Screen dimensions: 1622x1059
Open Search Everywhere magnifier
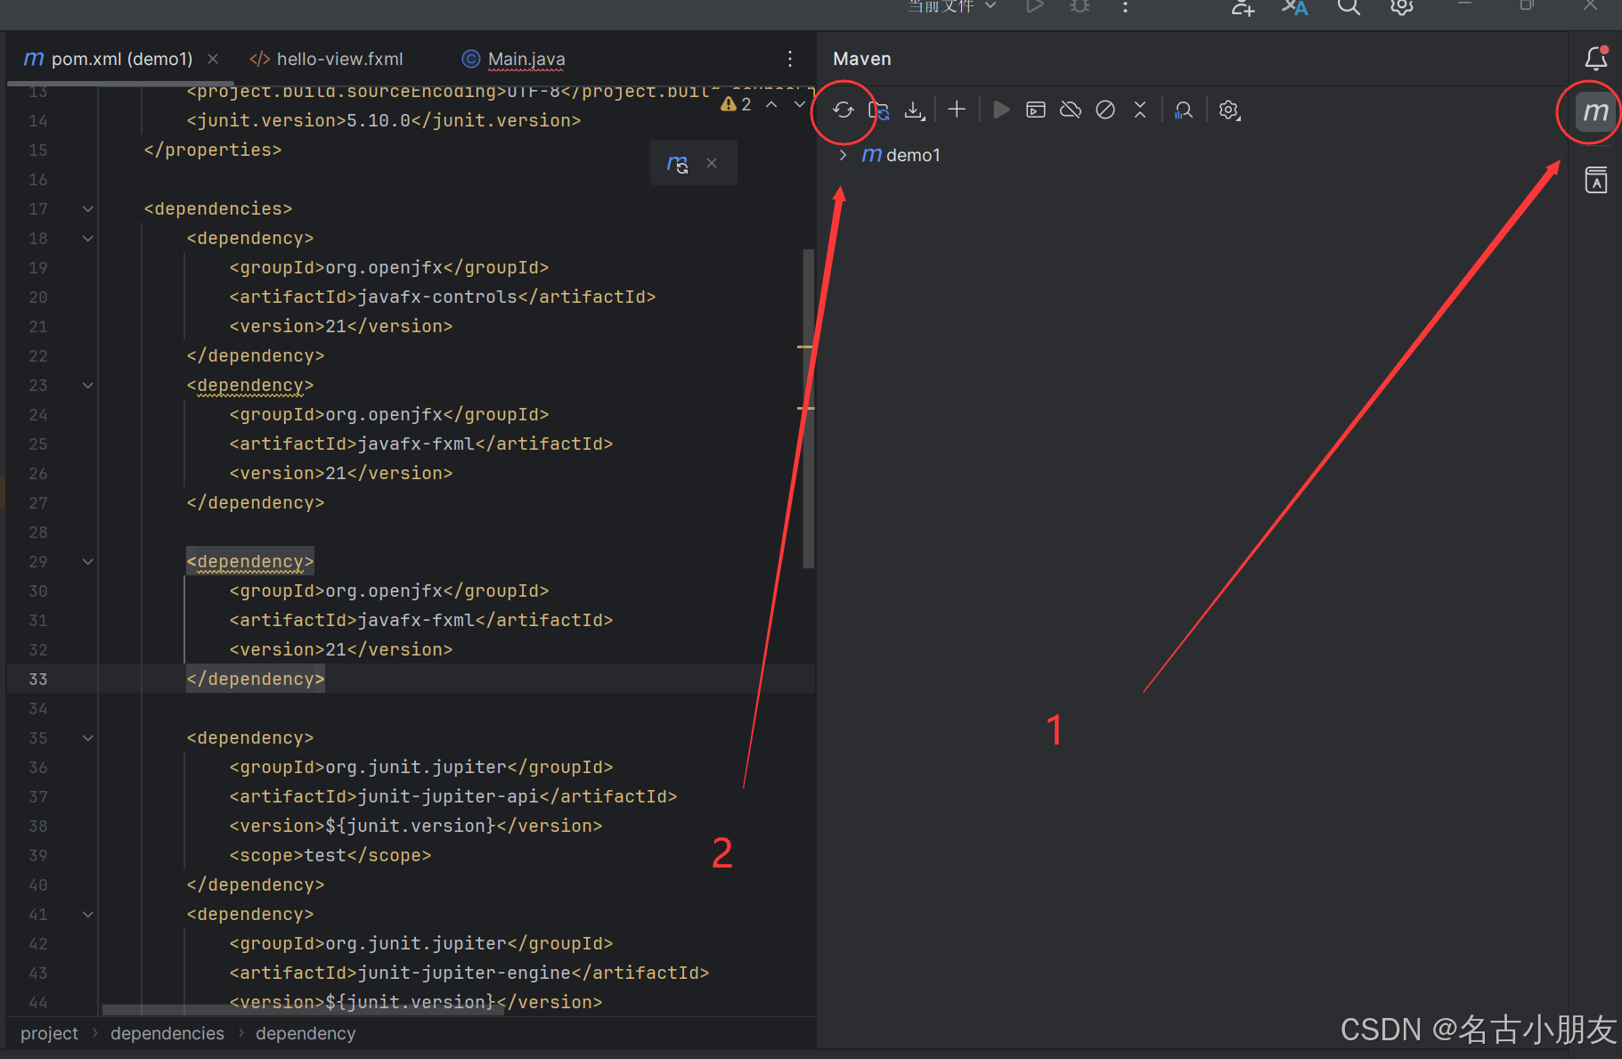point(1349,7)
